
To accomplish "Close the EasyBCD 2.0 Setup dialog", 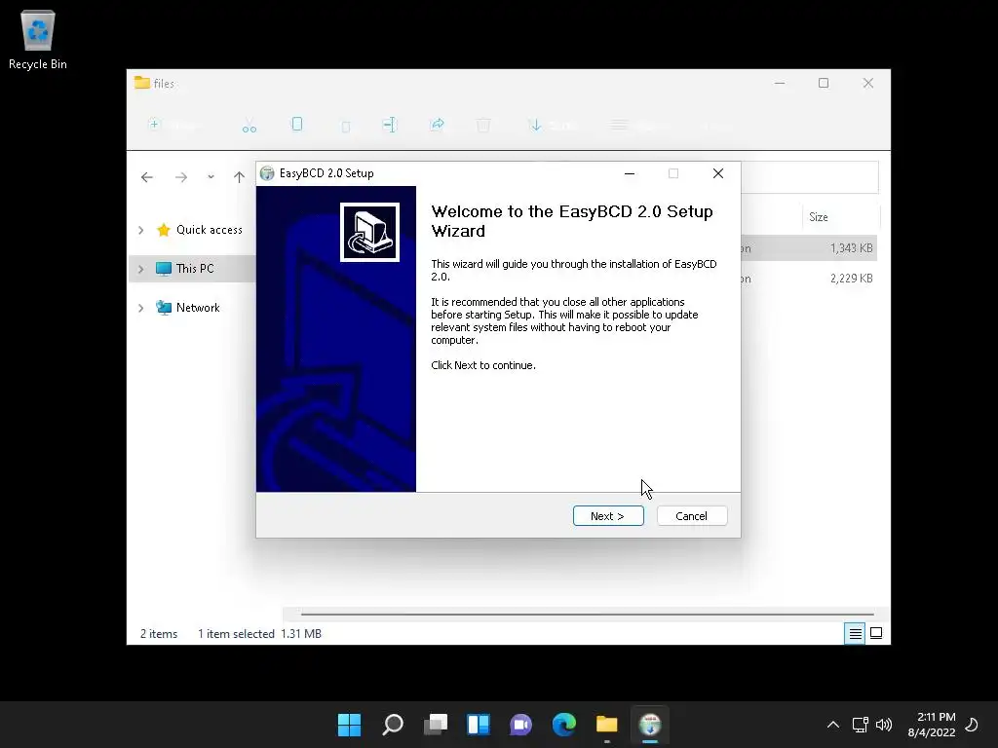I will [718, 173].
